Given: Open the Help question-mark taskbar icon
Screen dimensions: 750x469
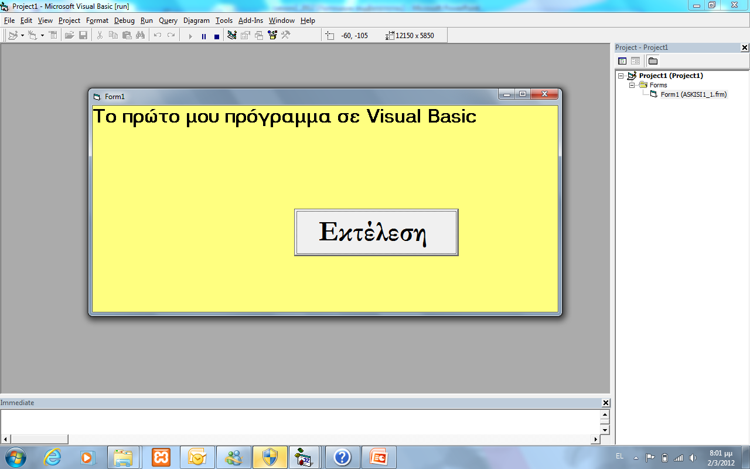Looking at the screenshot, I should coord(342,457).
